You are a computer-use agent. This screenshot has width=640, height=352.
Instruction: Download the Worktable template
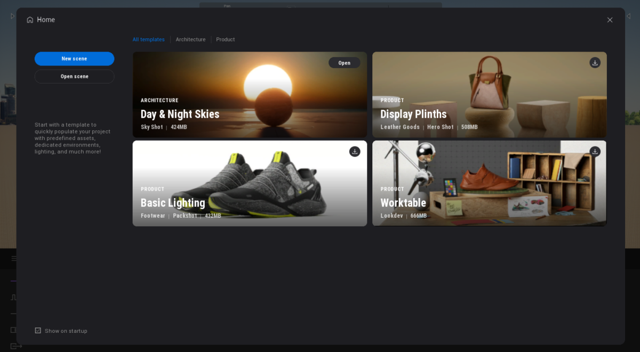pos(595,152)
